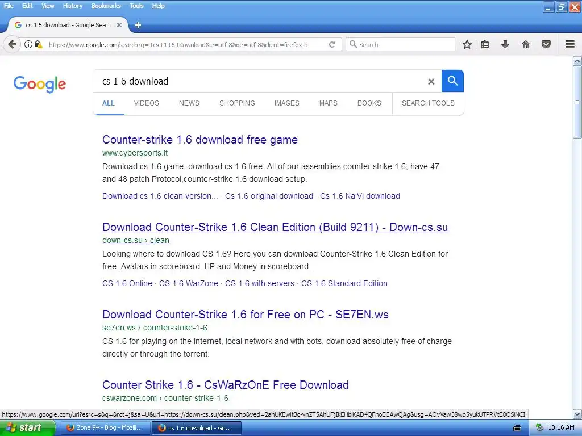The width and height of the screenshot is (582, 436).
Task: Open the Firefox hamburger menu
Action: (570, 44)
